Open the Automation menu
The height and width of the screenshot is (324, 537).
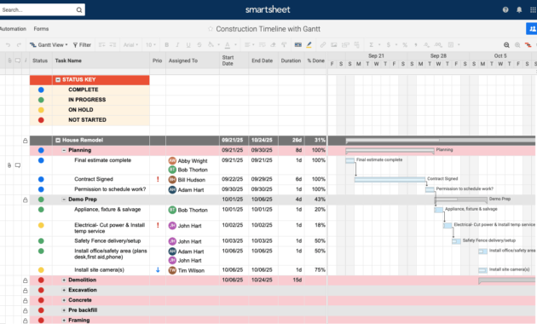[13, 29]
